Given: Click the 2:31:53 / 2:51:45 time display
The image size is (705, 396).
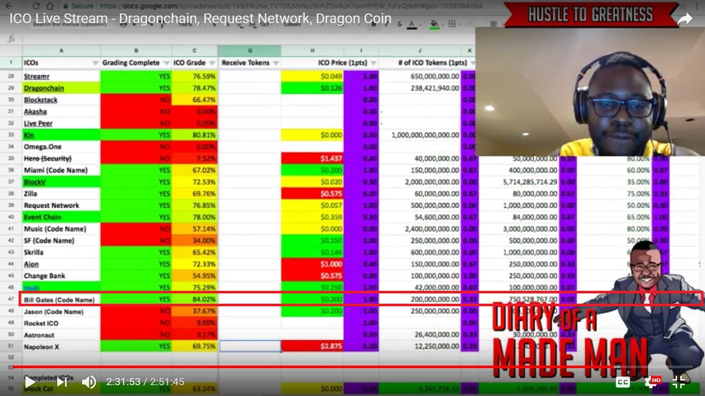Looking at the screenshot, I should 145,382.
